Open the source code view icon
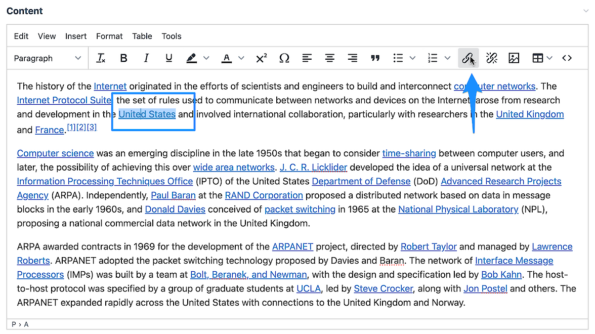595x334 pixels. click(567, 58)
